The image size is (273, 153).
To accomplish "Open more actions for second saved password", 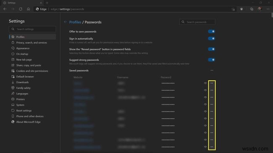I will point(212,90).
